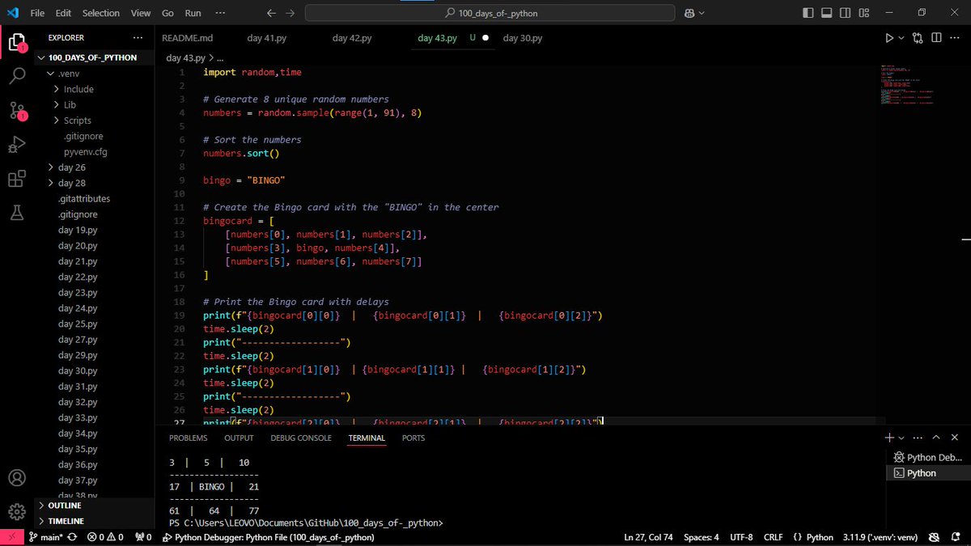The image size is (971, 546).
Task: Switch to the PROBLEMS panel tab
Action: tap(188, 438)
